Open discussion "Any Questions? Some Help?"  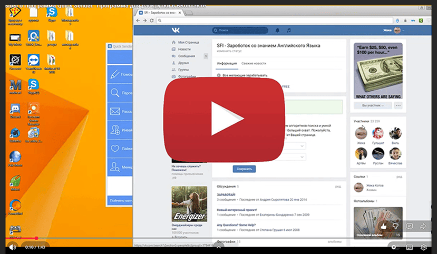tap(236, 225)
